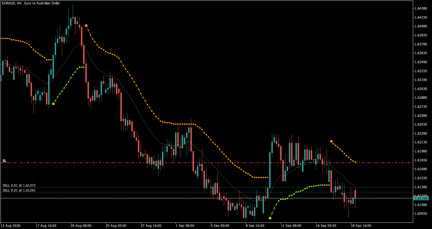Select the large green dot near 8 Sep
Image resolution: width=432 pixels, height=229 pixels.
point(270,218)
